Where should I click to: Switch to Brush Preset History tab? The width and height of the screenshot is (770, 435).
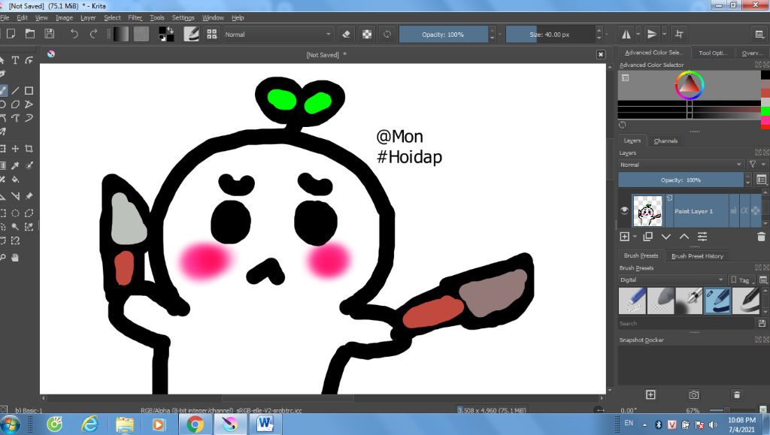(697, 256)
